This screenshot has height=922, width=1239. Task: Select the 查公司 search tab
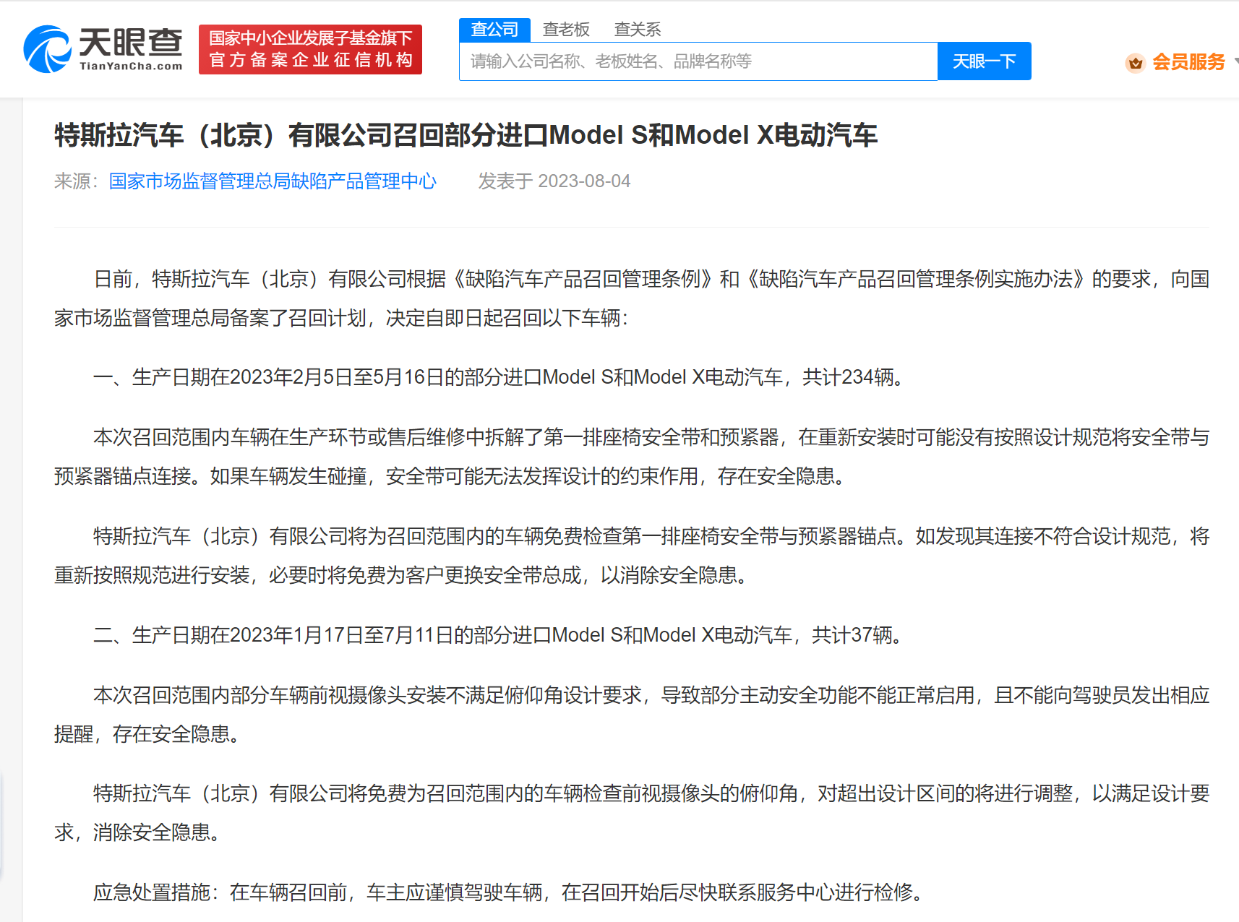tap(494, 30)
